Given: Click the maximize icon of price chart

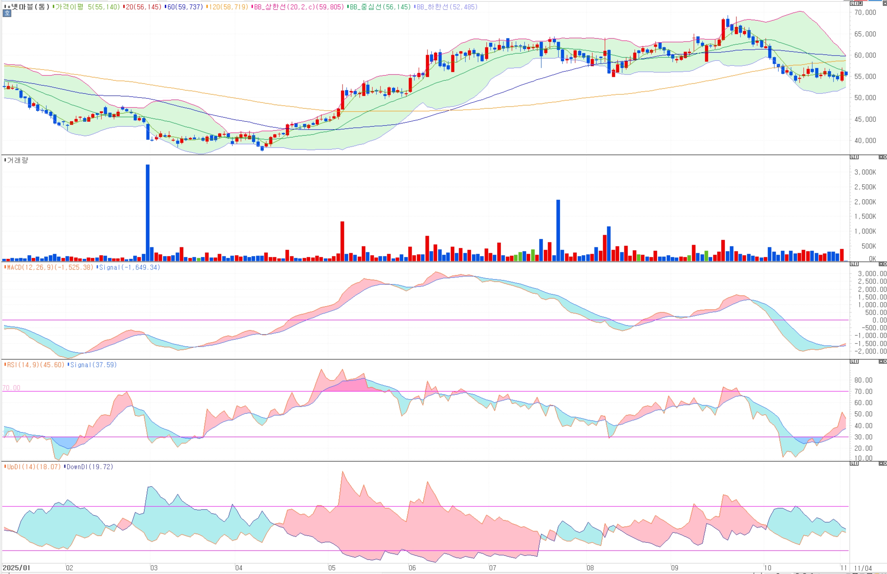Looking at the screenshot, I should point(885,3).
